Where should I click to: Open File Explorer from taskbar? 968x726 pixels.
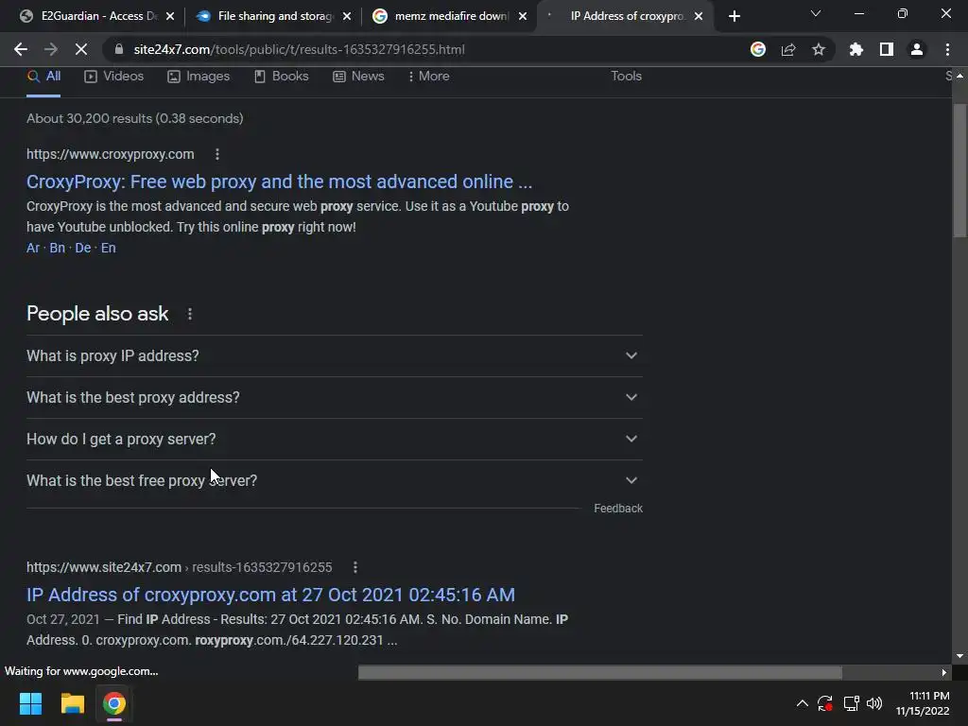[x=72, y=703]
